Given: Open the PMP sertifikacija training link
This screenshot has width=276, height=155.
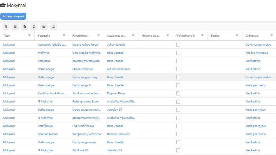Looking at the screenshot, I should (x=83, y=126).
